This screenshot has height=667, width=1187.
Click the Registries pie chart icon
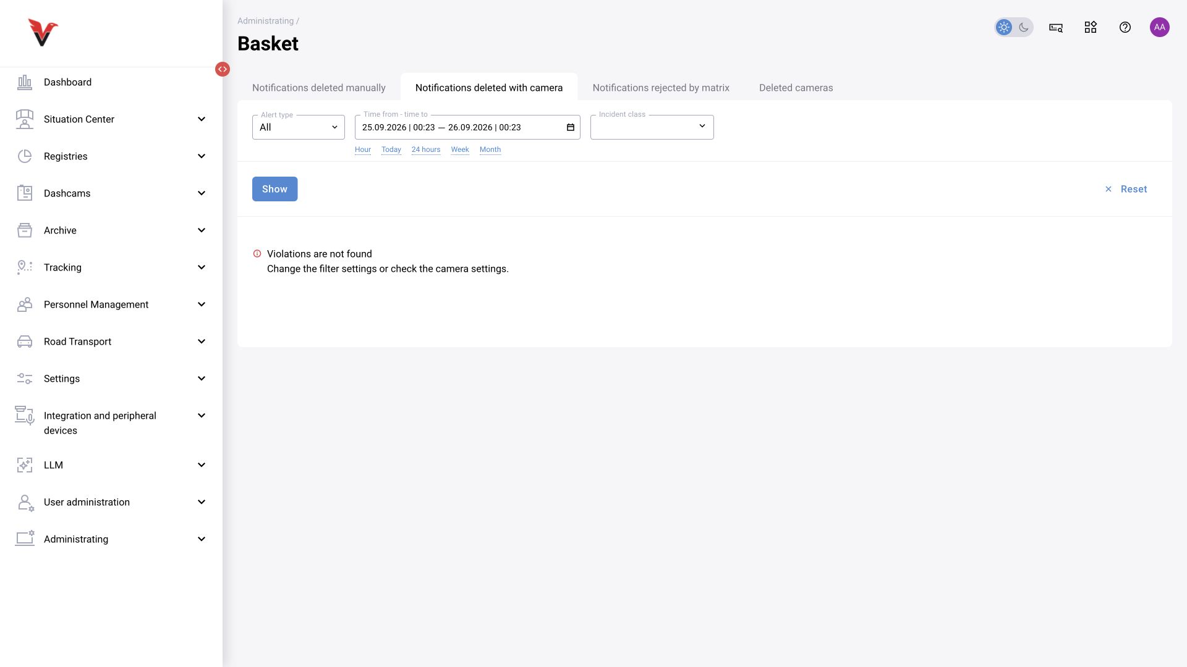point(25,156)
